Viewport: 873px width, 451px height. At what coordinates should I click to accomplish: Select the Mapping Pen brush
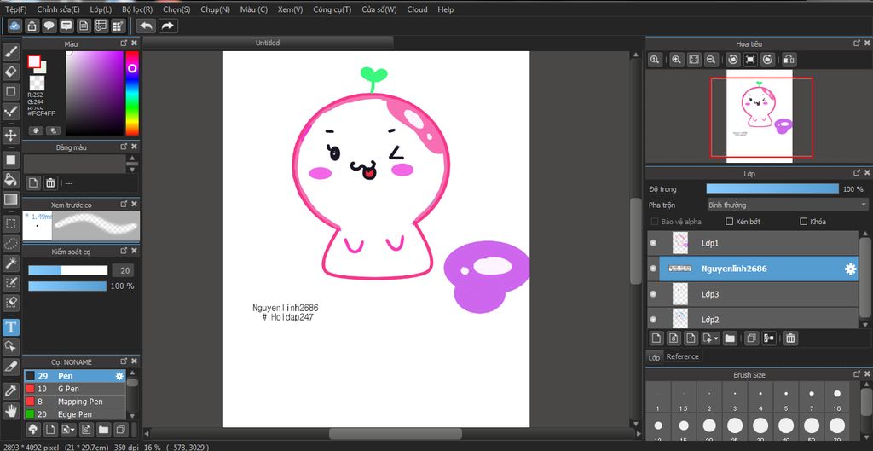[x=75, y=402]
